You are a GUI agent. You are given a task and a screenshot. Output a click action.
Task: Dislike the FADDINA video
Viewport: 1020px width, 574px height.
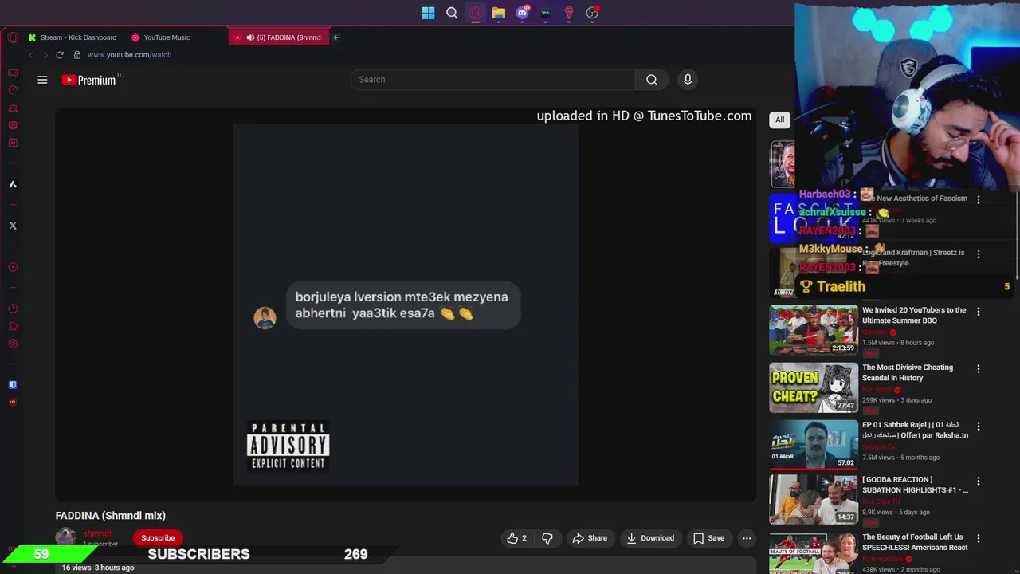547,538
